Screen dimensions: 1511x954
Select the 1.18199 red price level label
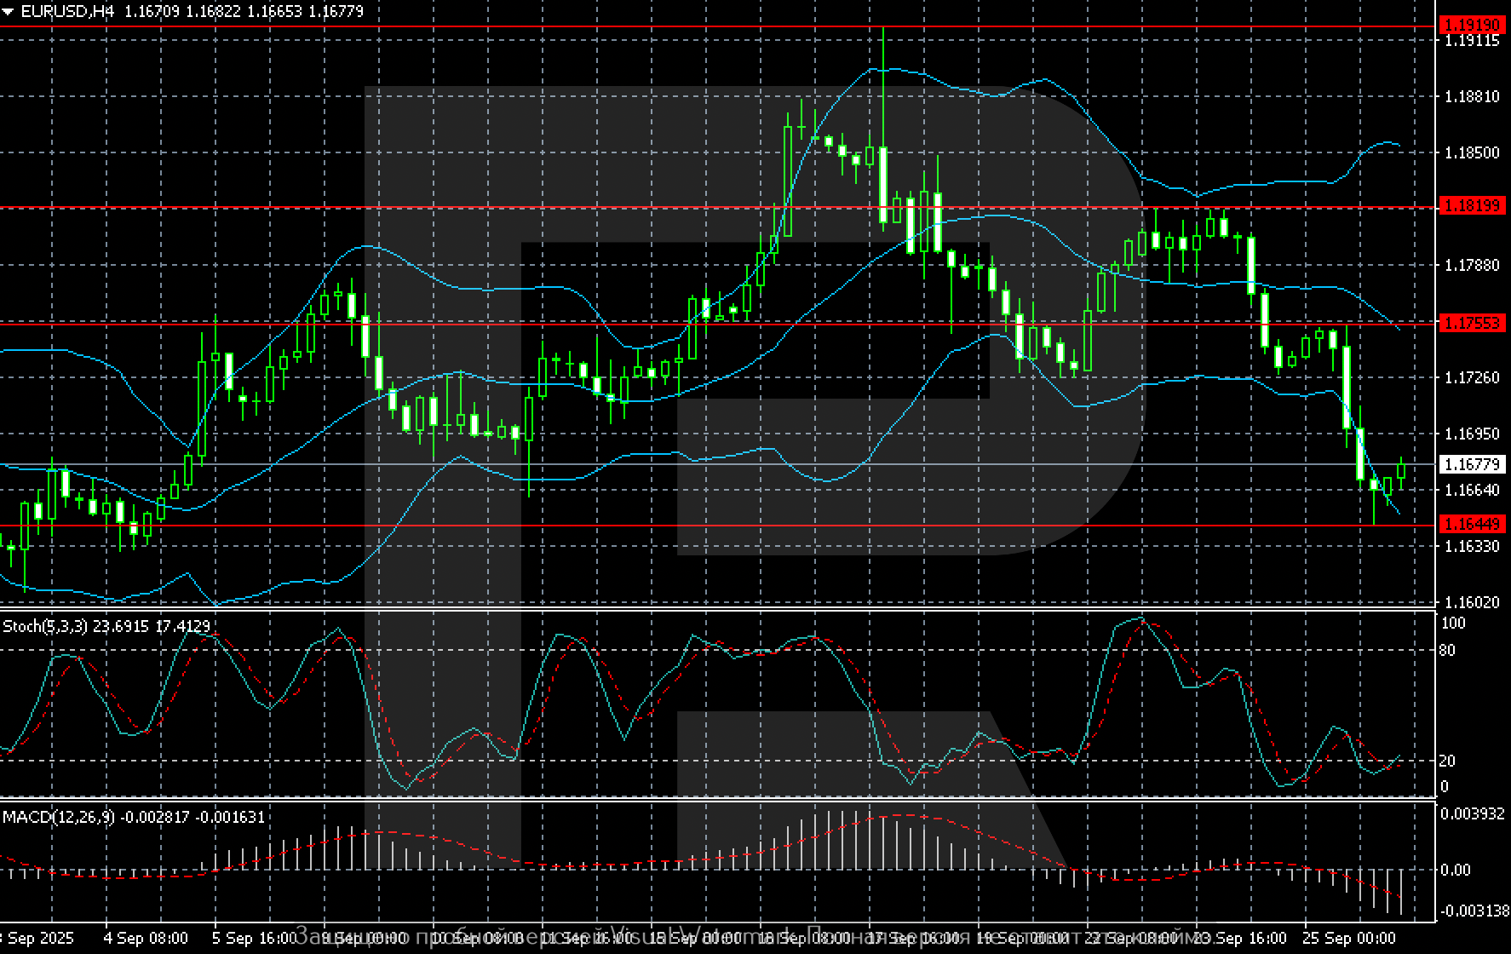pyautogui.click(x=1471, y=206)
